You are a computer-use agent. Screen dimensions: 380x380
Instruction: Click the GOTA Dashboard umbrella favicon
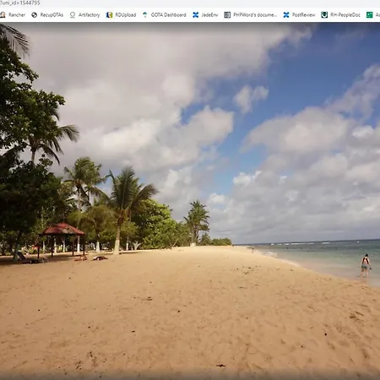(145, 15)
